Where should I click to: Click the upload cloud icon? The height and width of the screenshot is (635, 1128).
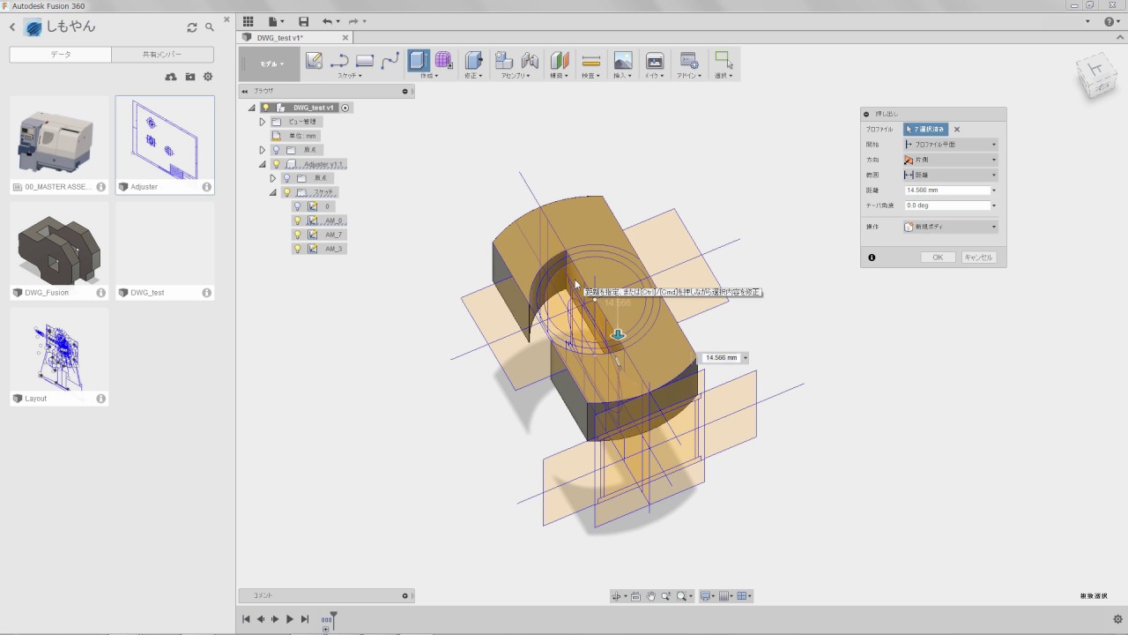(171, 77)
